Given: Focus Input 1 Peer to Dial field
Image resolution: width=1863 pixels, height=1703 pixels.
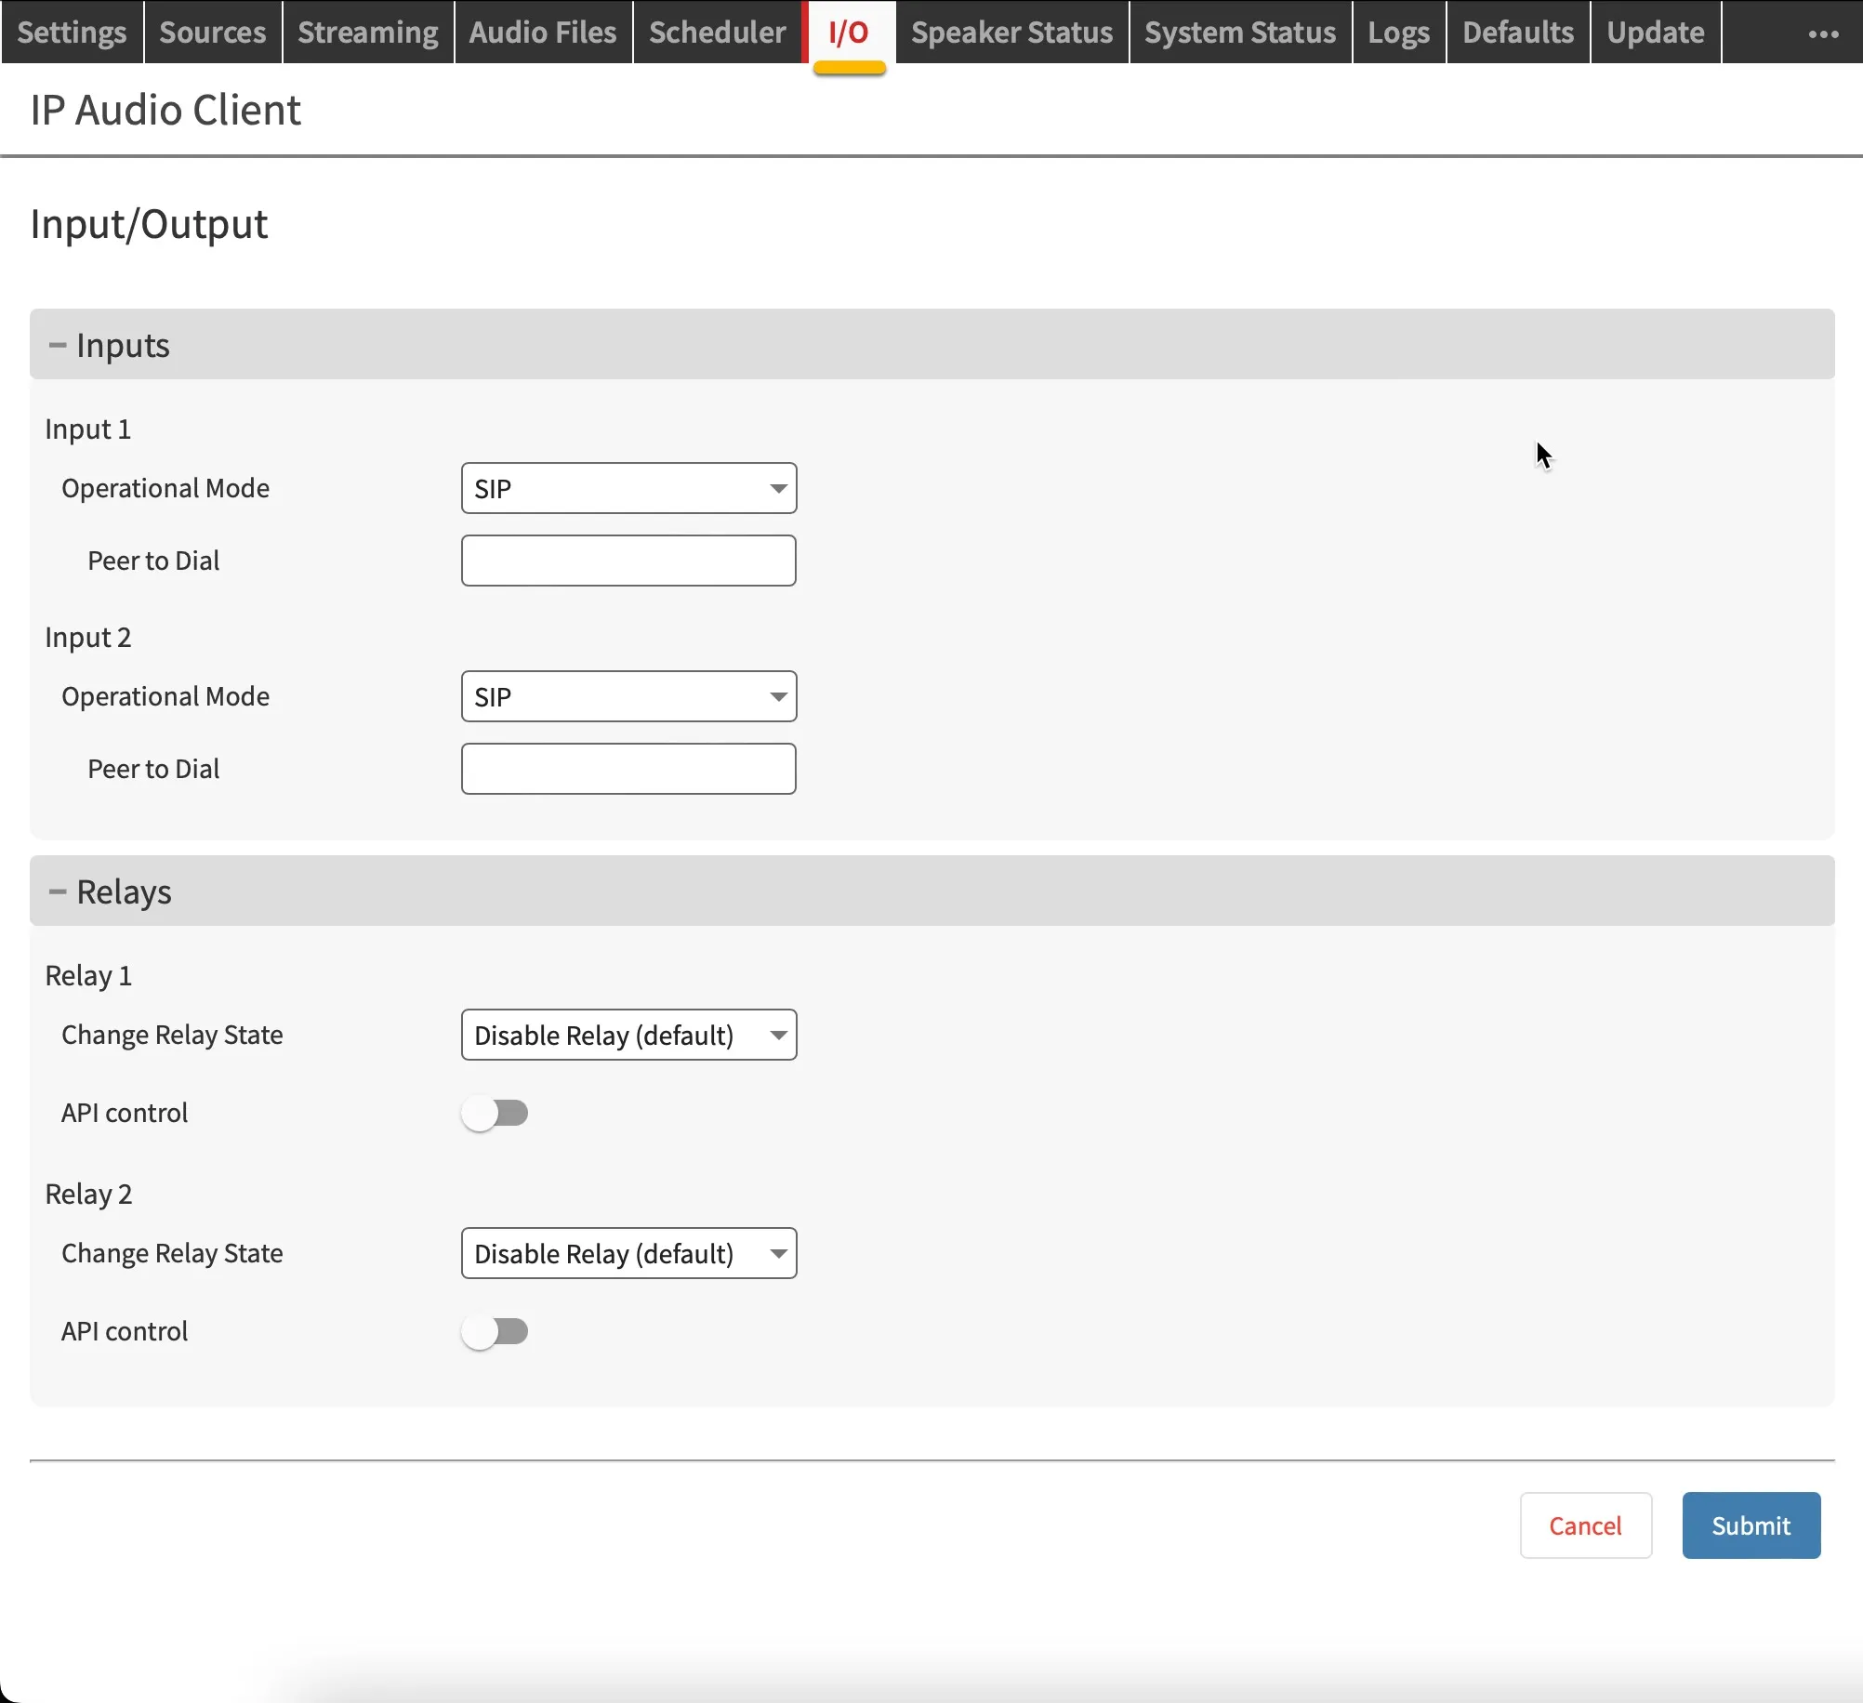Looking at the screenshot, I should coord(628,561).
